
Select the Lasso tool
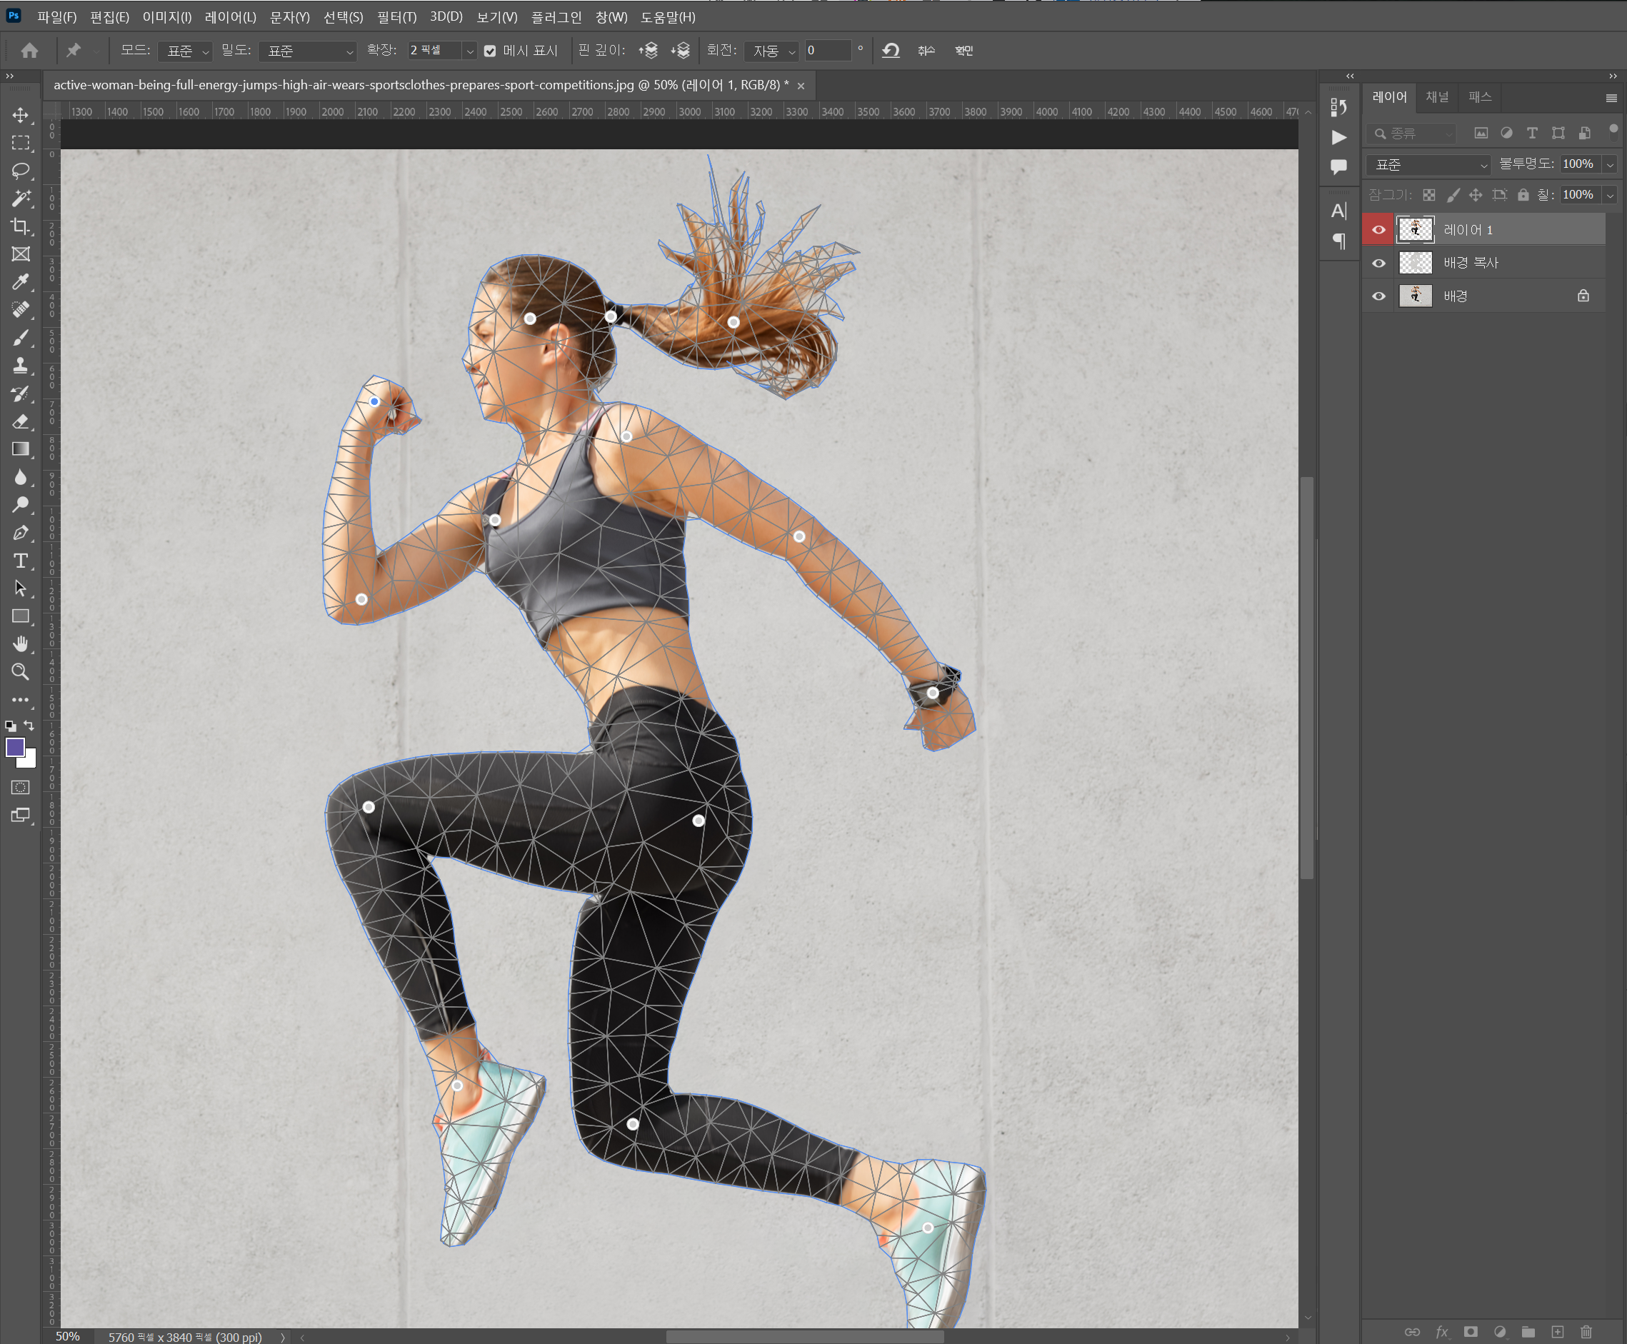21,171
